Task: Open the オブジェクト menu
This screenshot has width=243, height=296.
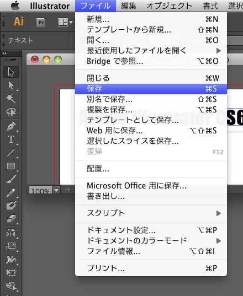Action: 169,6
